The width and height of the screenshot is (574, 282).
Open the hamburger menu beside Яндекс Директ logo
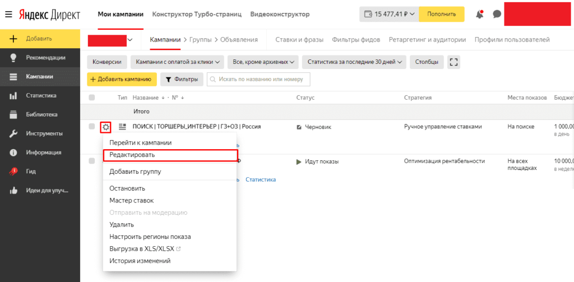8,14
